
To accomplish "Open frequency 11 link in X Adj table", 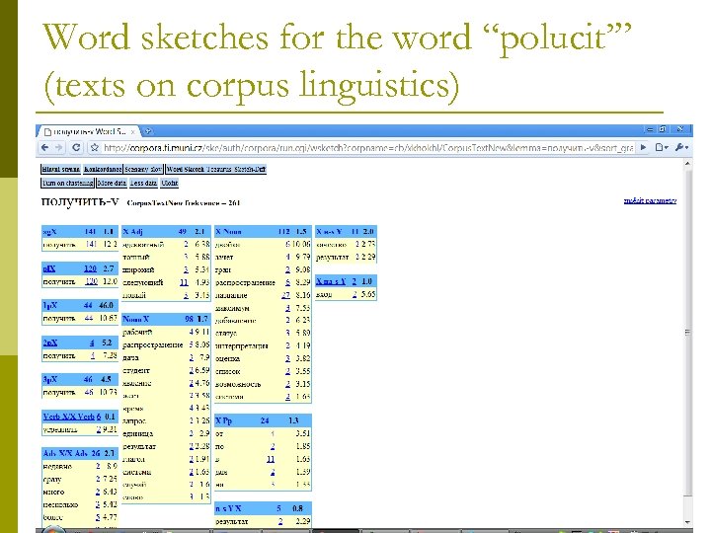I will click(184, 282).
